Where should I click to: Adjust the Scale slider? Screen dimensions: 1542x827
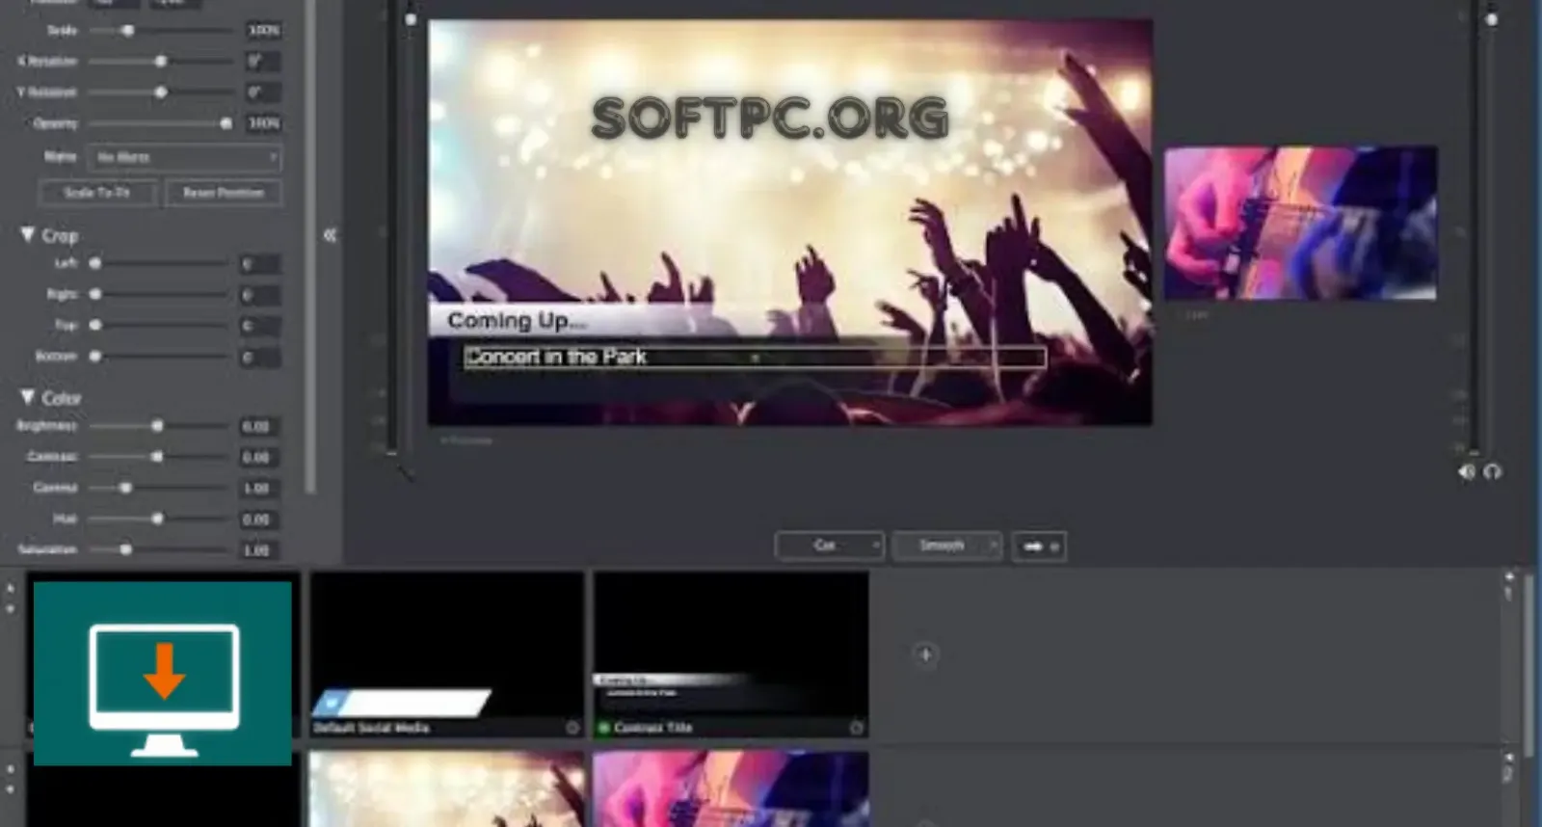(x=128, y=30)
